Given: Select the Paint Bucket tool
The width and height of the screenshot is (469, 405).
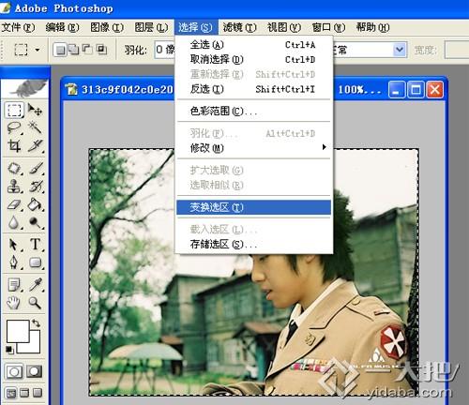Looking at the screenshot, I should 35,204.
